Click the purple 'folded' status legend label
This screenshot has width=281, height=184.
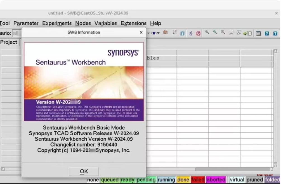[x=272, y=180]
